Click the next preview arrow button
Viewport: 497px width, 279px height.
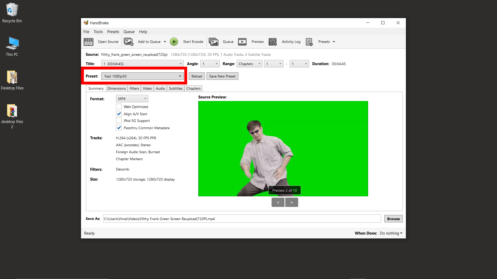pyautogui.click(x=291, y=202)
